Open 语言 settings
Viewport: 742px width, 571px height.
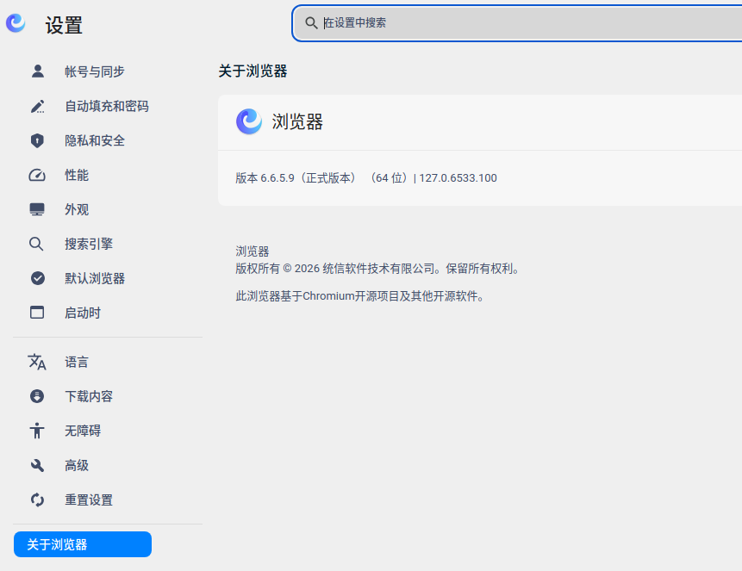77,362
